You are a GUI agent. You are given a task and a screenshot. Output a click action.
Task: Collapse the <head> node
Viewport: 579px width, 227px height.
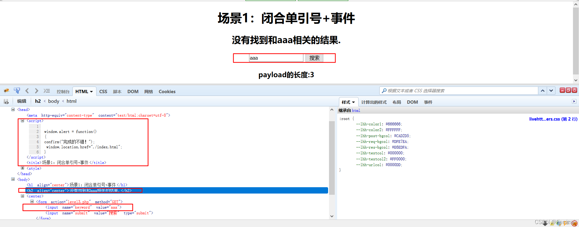pos(13,109)
